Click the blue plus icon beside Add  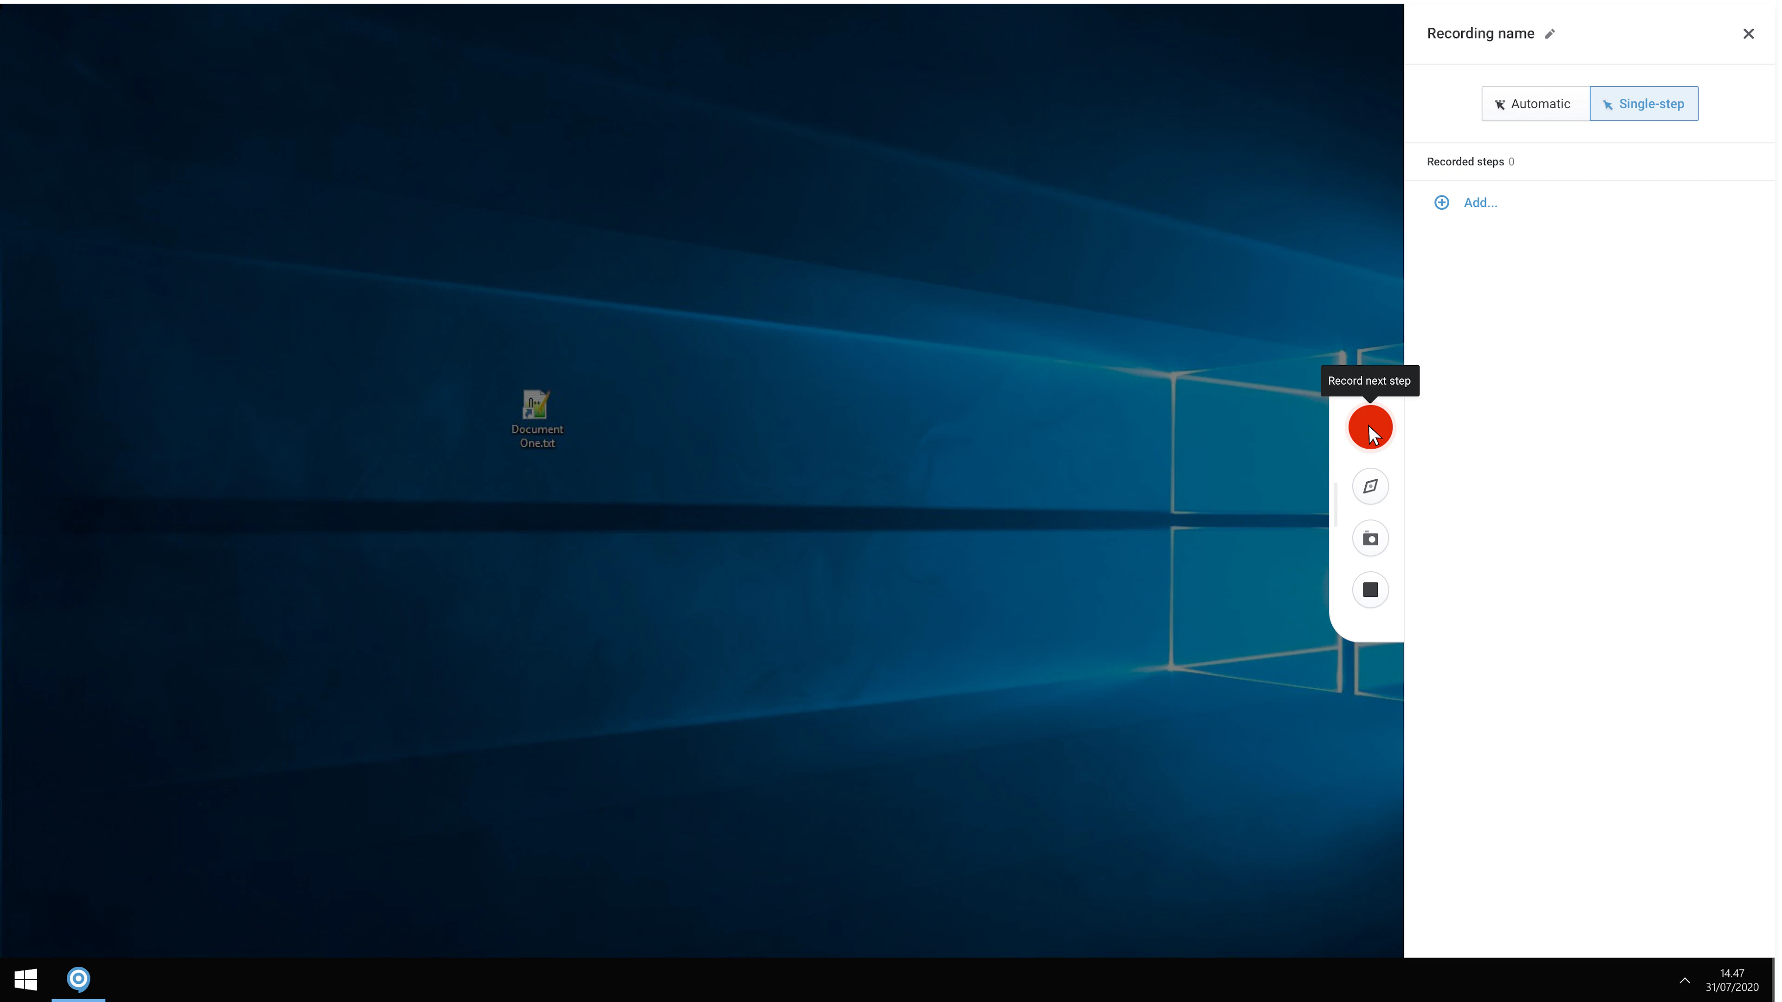coord(1442,202)
